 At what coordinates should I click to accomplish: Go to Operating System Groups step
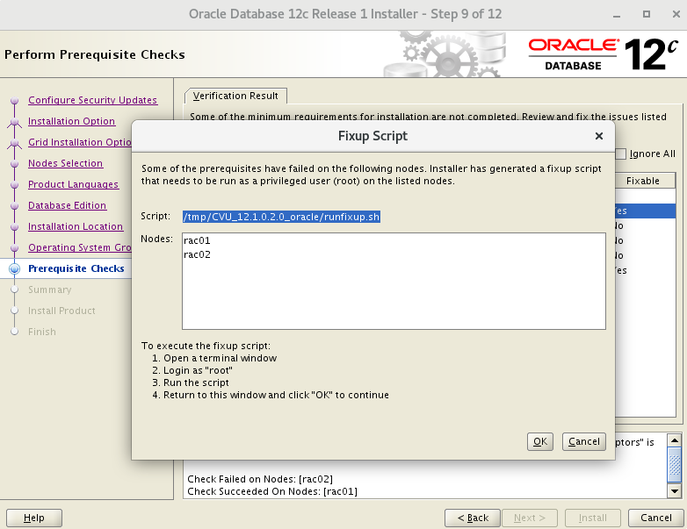tap(79, 247)
